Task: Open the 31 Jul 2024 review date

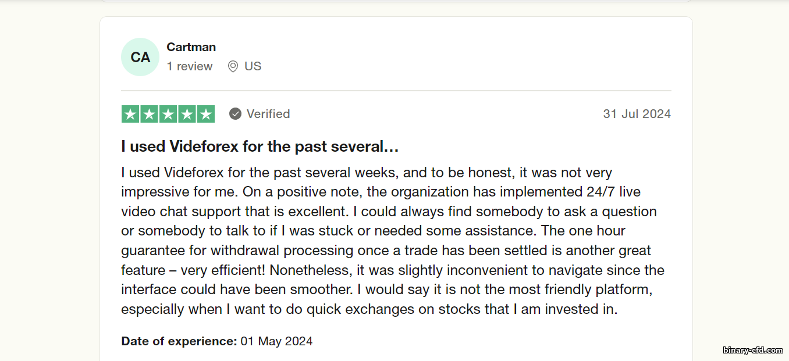Action: 637,114
